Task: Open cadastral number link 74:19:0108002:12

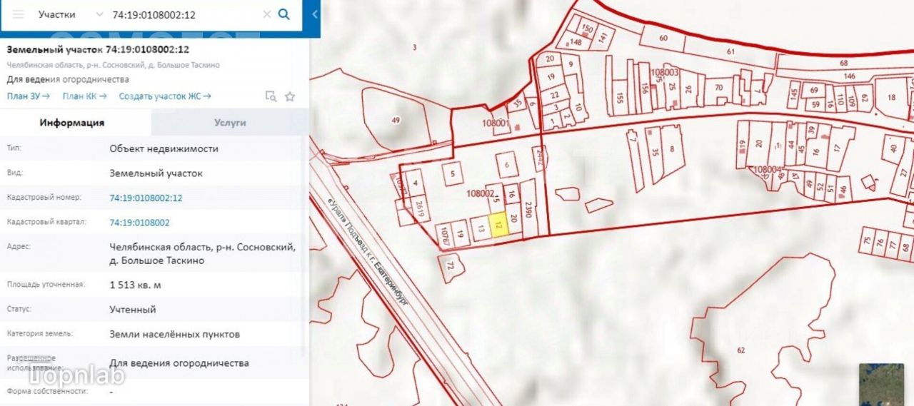Action: [x=146, y=198]
